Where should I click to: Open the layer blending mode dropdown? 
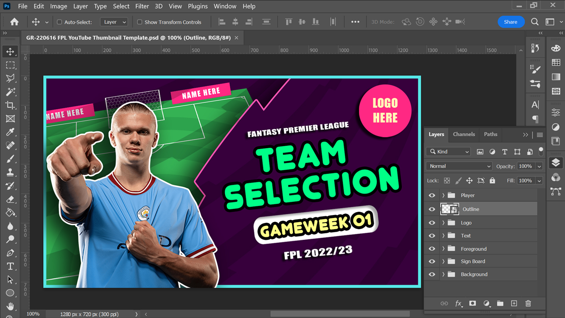(x=458, y=166)
